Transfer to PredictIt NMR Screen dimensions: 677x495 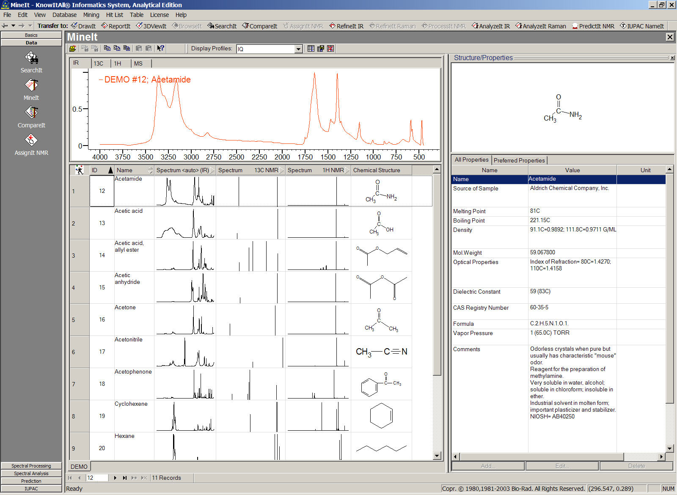[593, 26]
